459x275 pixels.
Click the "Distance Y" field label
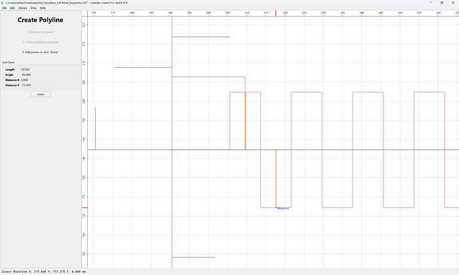(12, 85)
